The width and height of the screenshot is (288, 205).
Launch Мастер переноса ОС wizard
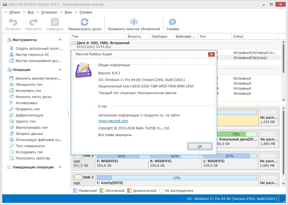29,54
